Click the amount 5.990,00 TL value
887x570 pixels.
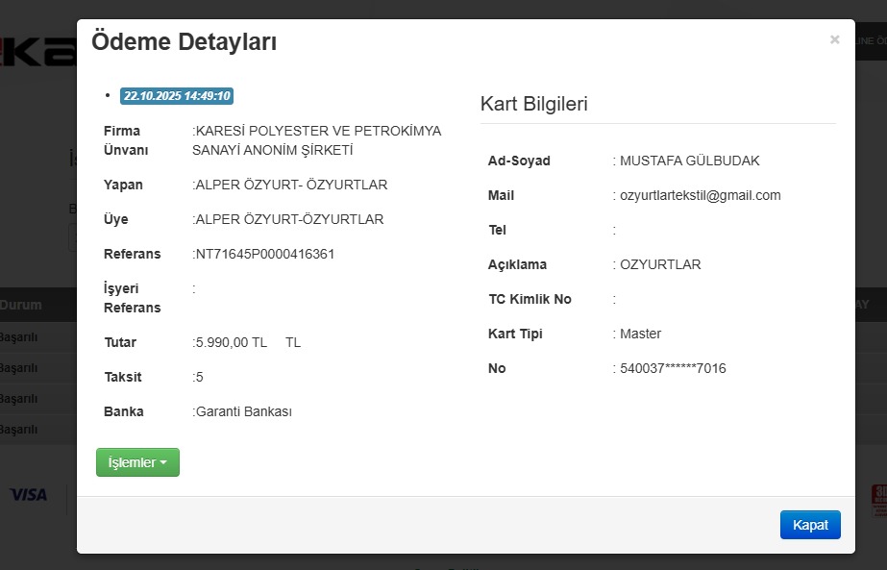click(232, 342)
